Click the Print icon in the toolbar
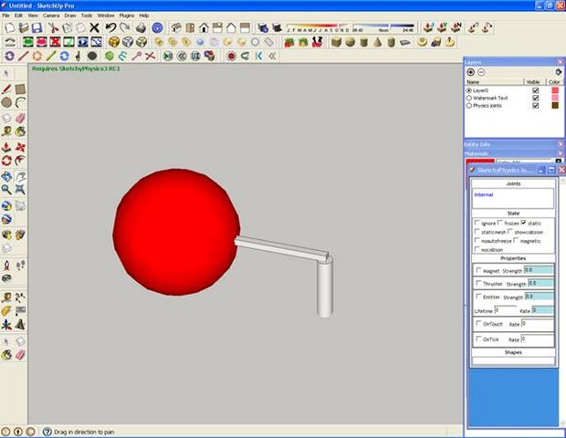Image resolution: width=566 pixels, height=438 pixels. click(x=140, y=28)
